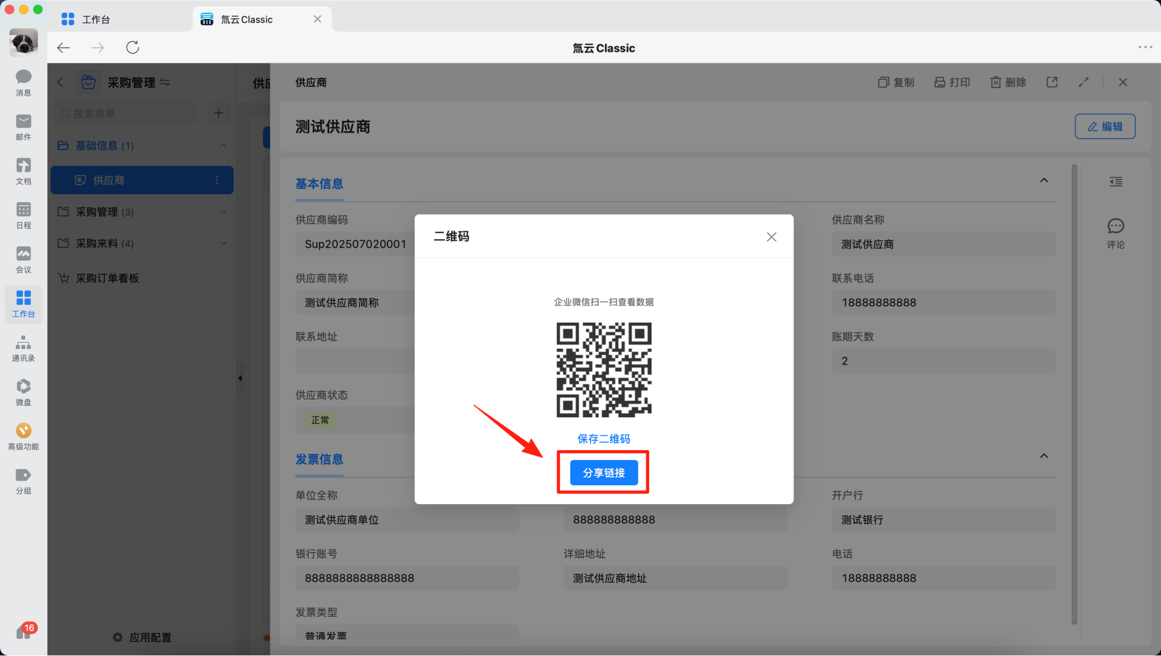Click the 发票信息 section tab
Image resolution: width=1161 pixels, height=656 pixels.
click(x=319, y=459)
